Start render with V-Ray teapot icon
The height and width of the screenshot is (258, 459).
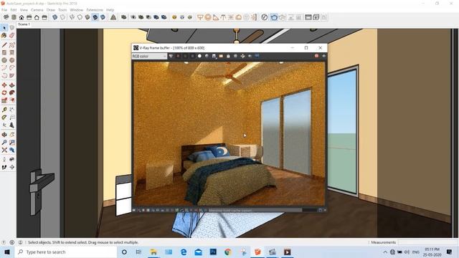click(274, 17)
